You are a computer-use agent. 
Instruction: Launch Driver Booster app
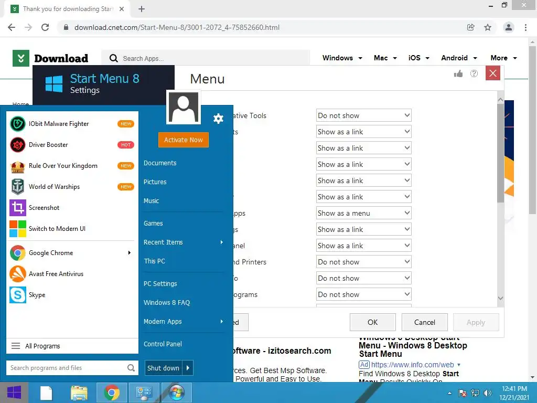point(72,145)
